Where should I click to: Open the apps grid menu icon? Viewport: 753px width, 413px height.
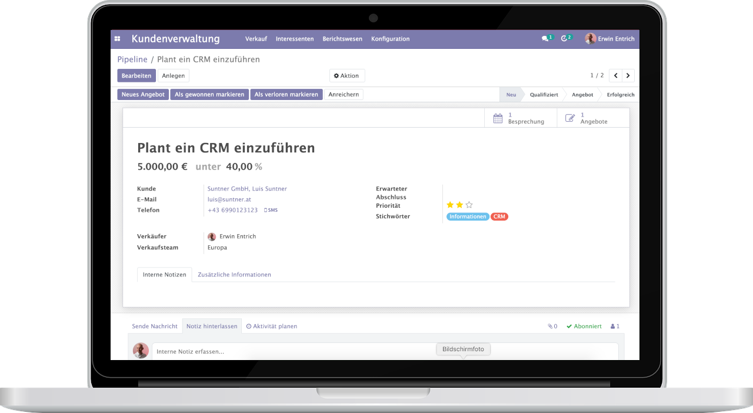pyautogui.click(x=117, y=39)
